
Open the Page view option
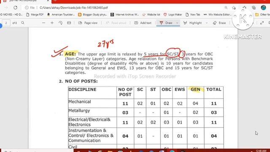(x=88, y=23)
